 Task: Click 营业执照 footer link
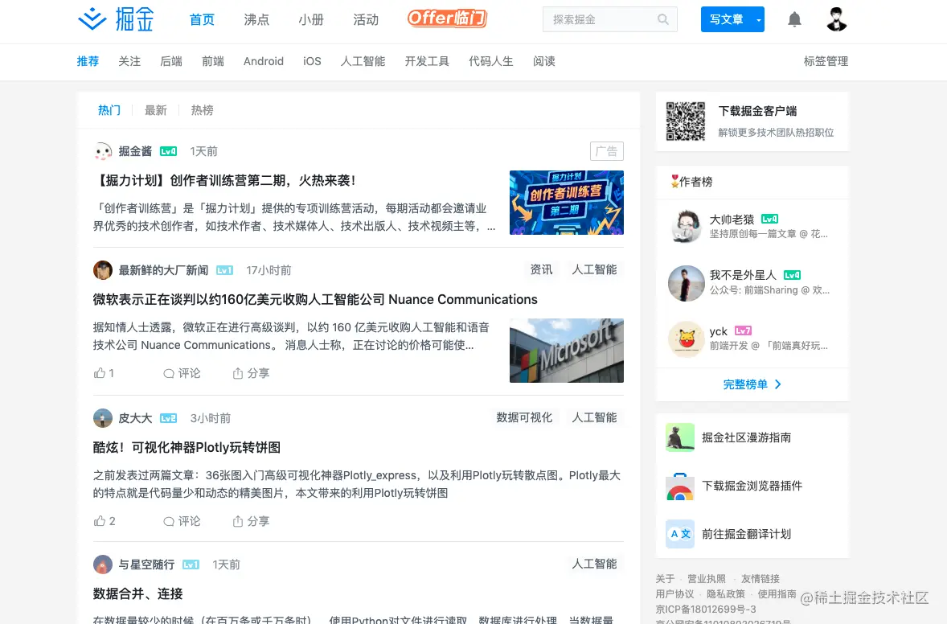[x=707, y=579]
